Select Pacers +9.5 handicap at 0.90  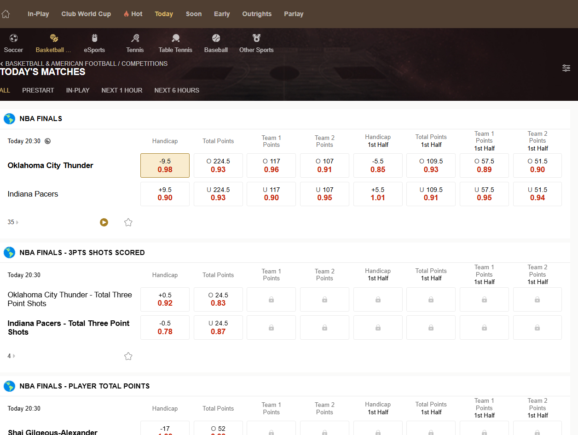pyautogui.click(x=165, y=194)
